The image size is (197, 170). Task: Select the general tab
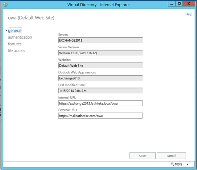15,31
